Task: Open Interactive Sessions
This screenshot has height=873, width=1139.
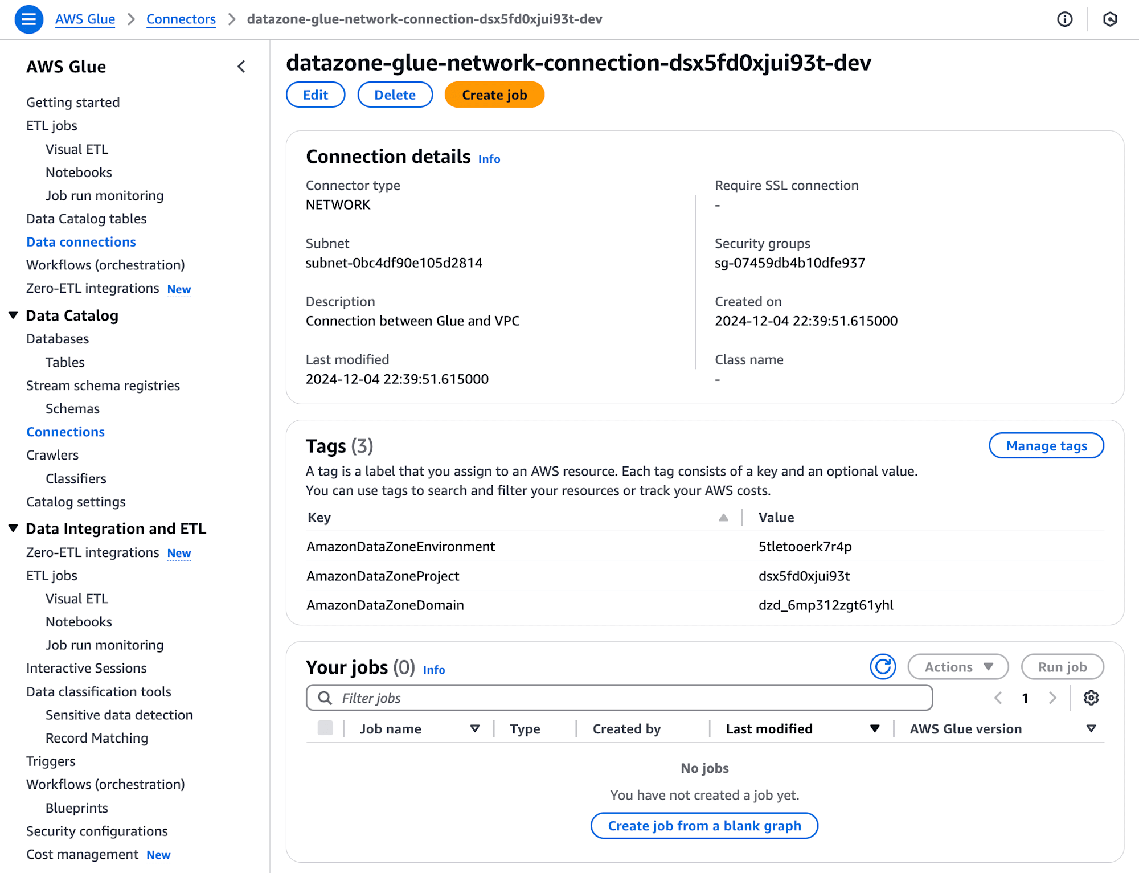Action: pos(86,668)
